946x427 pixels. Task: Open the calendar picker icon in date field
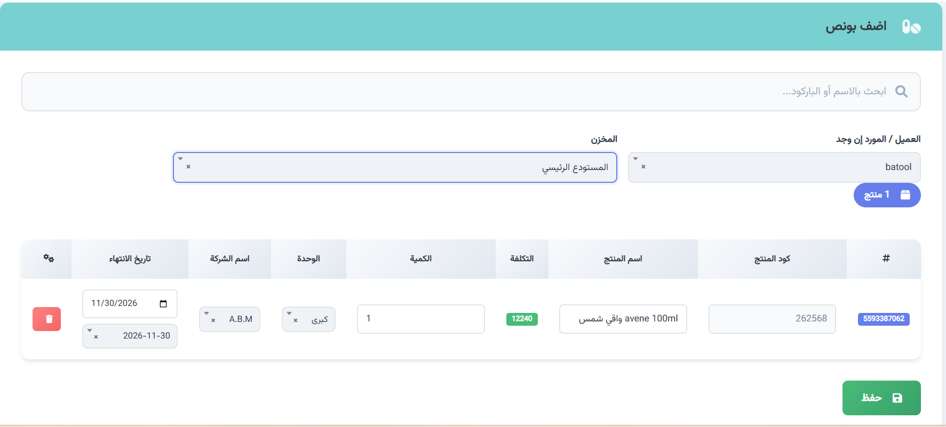click(163, 303)
